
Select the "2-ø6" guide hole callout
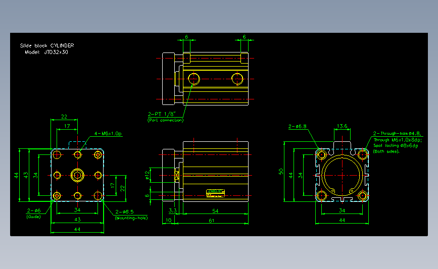(x=34, y=210)
